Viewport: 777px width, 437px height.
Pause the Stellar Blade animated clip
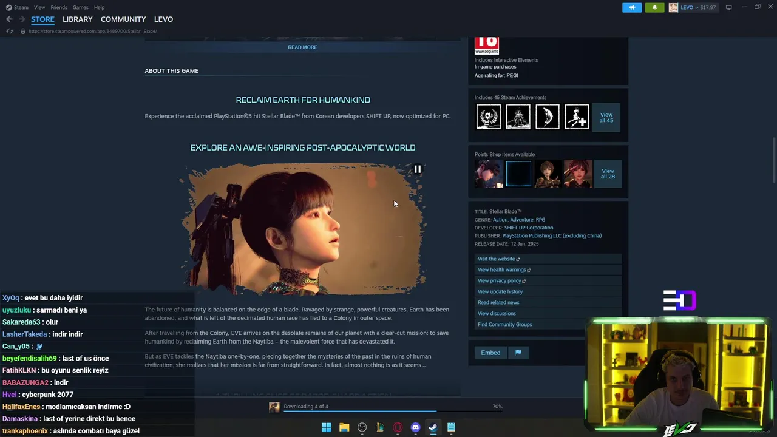pos(418,169)
